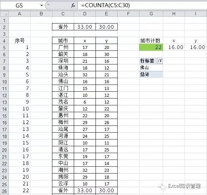Select row 5 header
The width and height of the screenshot is (207, 195).
(4, 48)
